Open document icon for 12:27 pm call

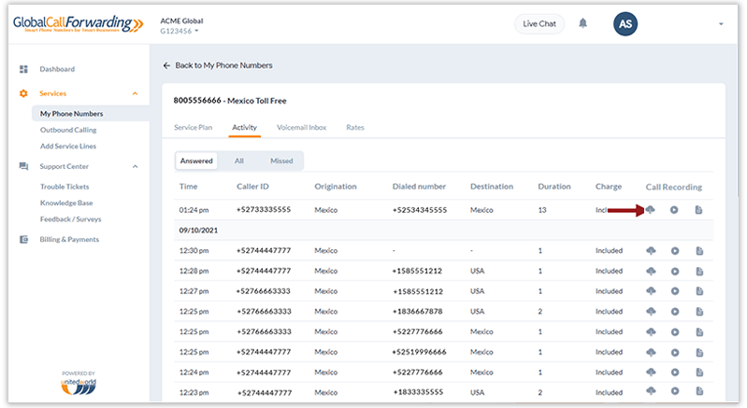click(x=699, y=291)
